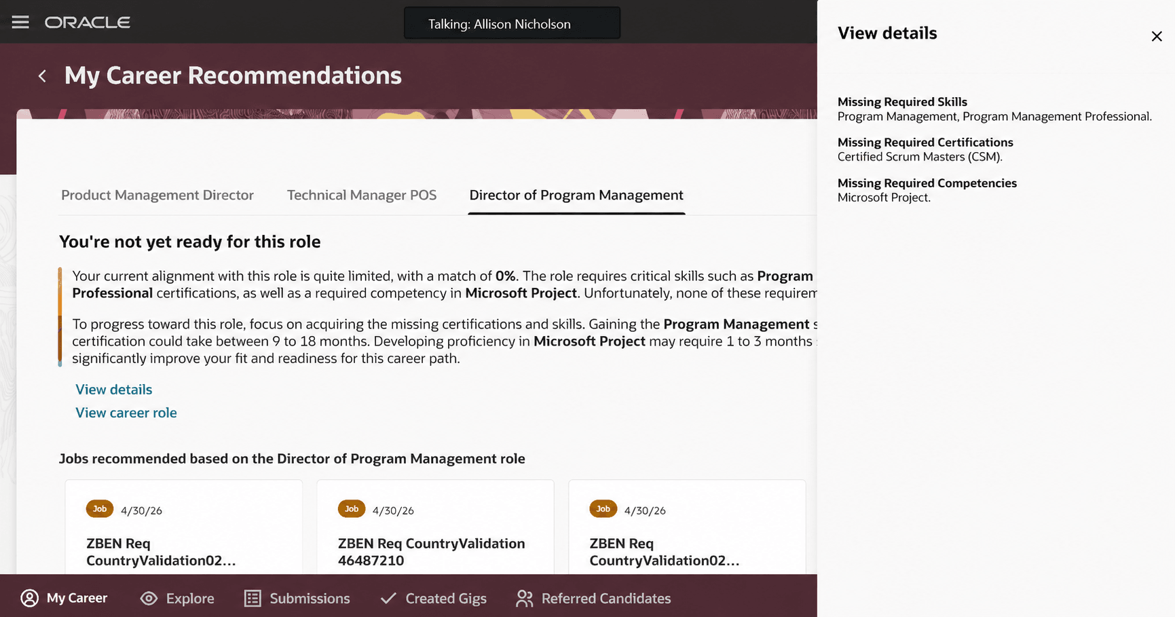The height and width of the screenshot is (617, 1175).
Task: Click the Oracle logo
Action: tap(88, 22)
